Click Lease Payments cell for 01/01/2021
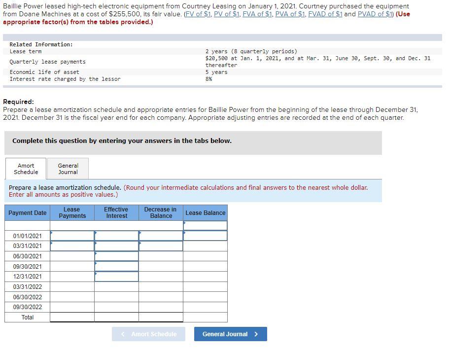Screen dimensions: 450x352 (x=72, y=236)
